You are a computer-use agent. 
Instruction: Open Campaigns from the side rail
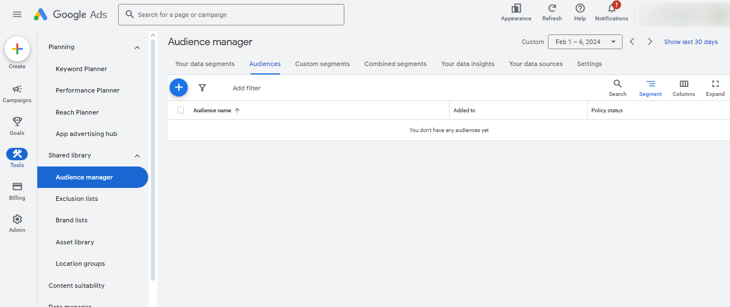pyautogui.click(x=17, y=89)
